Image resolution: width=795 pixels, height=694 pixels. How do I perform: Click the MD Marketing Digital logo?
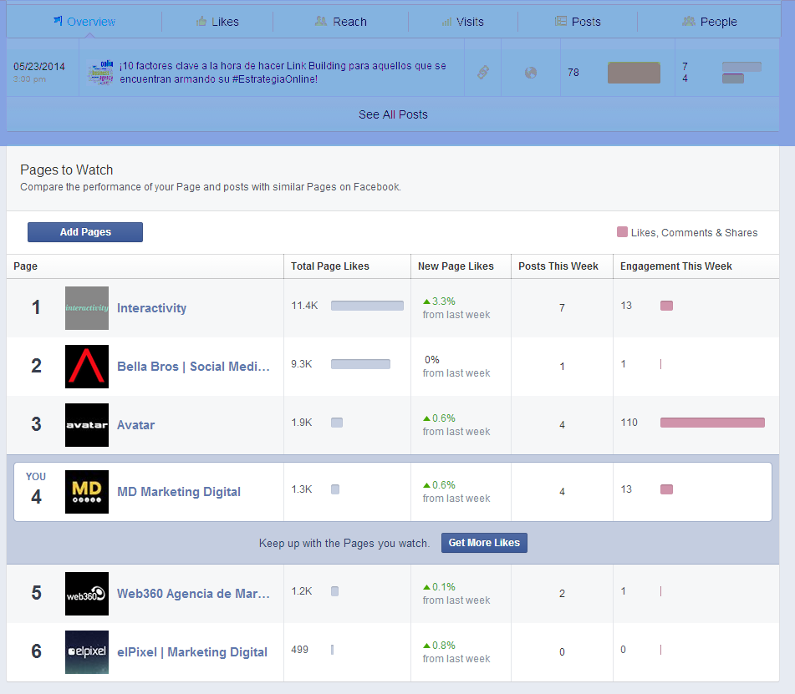pos(87,492)
